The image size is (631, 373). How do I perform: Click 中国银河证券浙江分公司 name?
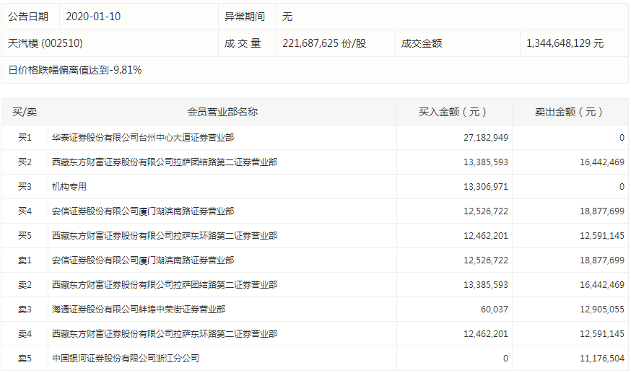[126, 358]
